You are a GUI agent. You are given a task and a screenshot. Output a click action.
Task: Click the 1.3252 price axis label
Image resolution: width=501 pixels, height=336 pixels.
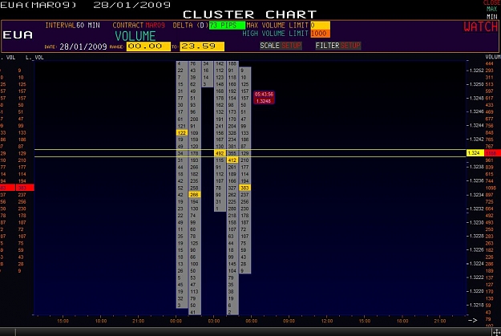coord(477,71)
